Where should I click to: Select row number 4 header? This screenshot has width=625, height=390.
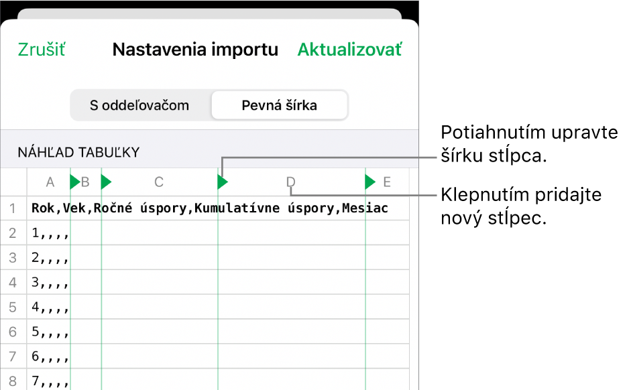[x=13, y=282]
